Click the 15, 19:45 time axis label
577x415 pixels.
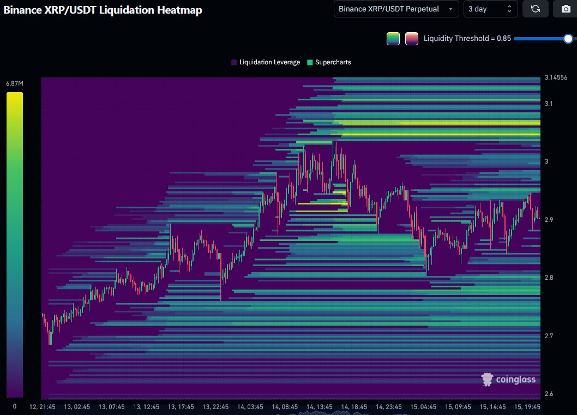[527, 407]
